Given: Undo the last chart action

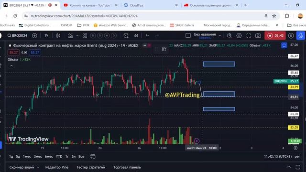Looking at the screenshot, I should (147, 35).
